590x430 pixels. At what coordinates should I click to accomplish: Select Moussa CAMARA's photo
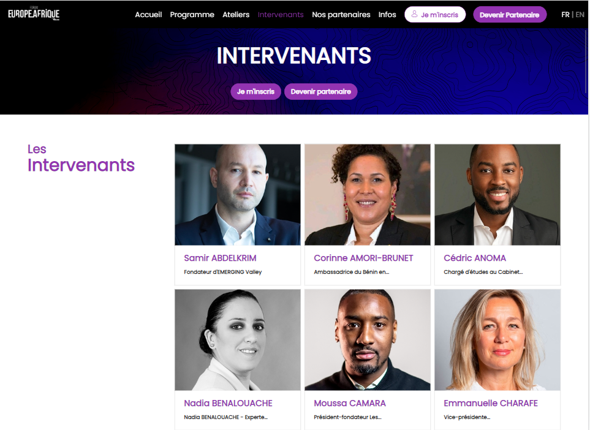368,340
